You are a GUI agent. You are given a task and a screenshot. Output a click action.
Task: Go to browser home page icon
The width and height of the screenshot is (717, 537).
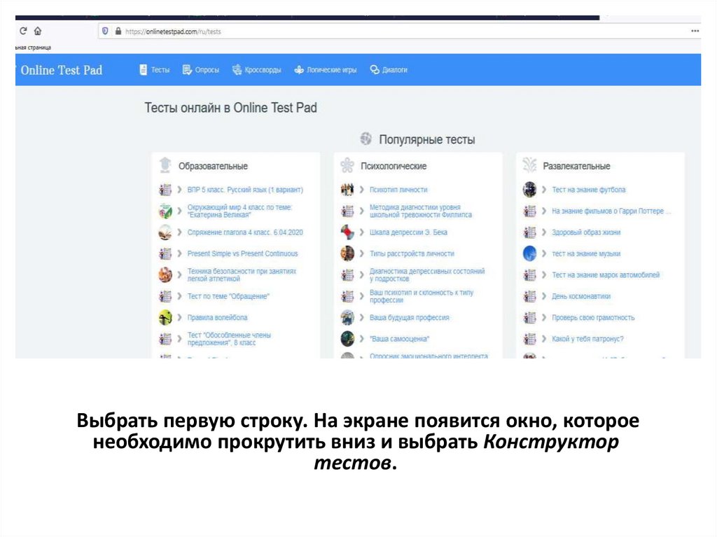(38, 31)
